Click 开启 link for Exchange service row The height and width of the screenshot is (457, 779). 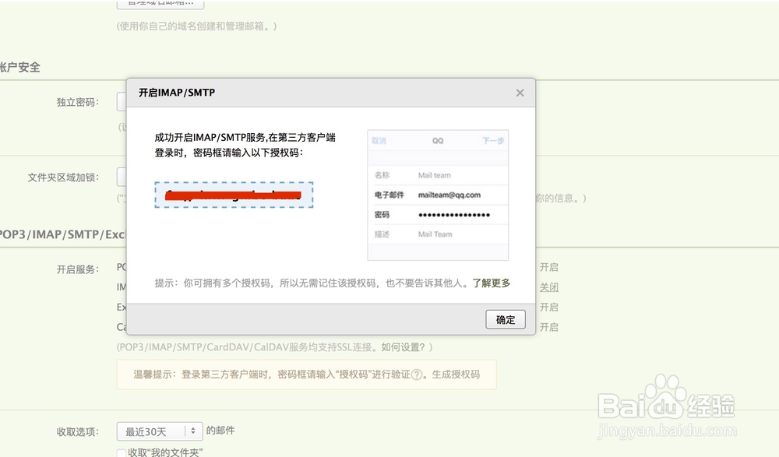tap(549, 307)
